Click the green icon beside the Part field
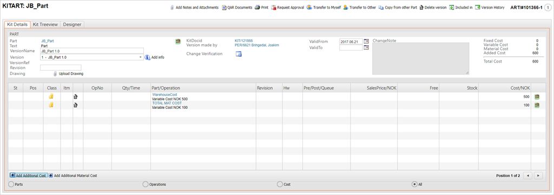Viewport: 554px width, 195px height. coord(178,41)
